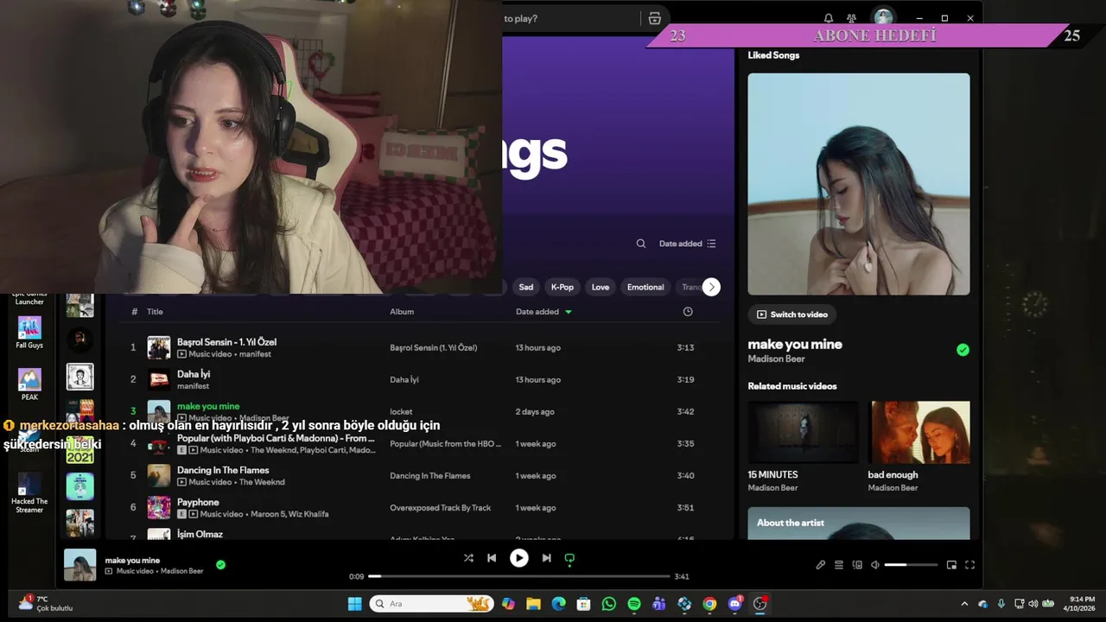Sort by the Album column header

402,312
